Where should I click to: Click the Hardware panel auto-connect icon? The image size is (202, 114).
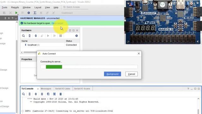42,36
